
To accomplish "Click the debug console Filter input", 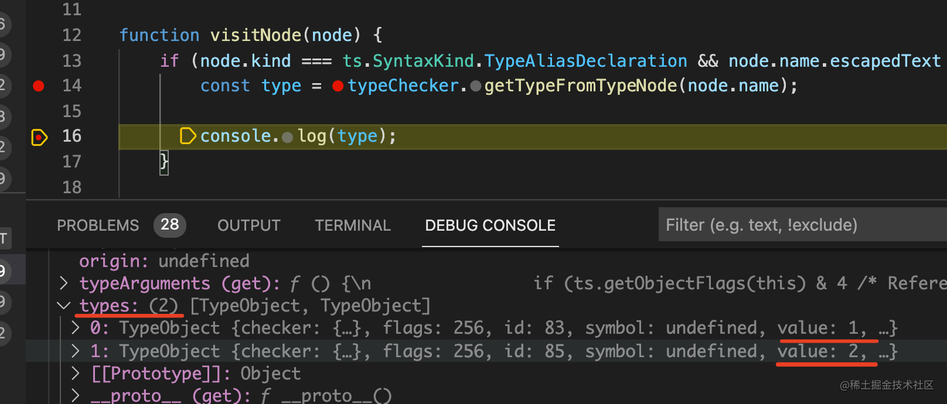I will [797, 225].
